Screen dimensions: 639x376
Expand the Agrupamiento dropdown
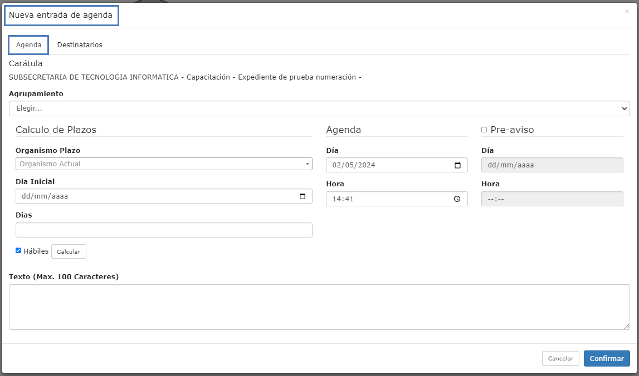[319, 108]
